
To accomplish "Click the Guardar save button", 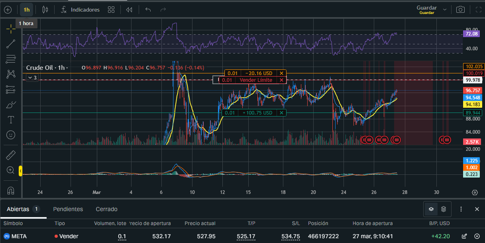I will point(426,10).
